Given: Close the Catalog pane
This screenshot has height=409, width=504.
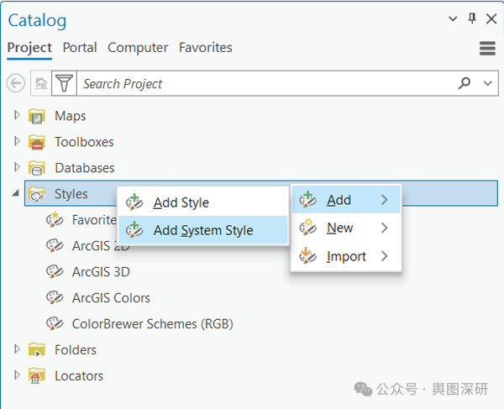Looking at the screenshot, I should coord(491,18).
